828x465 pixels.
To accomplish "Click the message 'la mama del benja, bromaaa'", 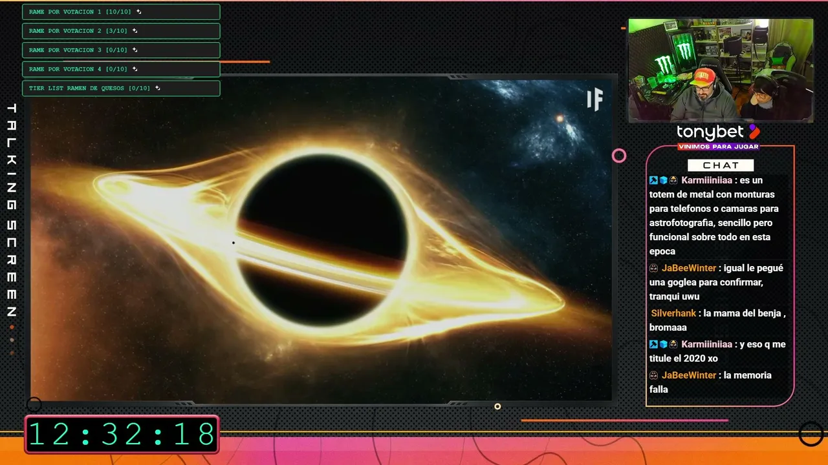I will [717, 320].
